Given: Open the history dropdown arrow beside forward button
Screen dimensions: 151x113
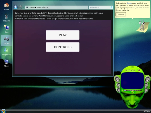Looking at the screenshot, I should 23,8.
